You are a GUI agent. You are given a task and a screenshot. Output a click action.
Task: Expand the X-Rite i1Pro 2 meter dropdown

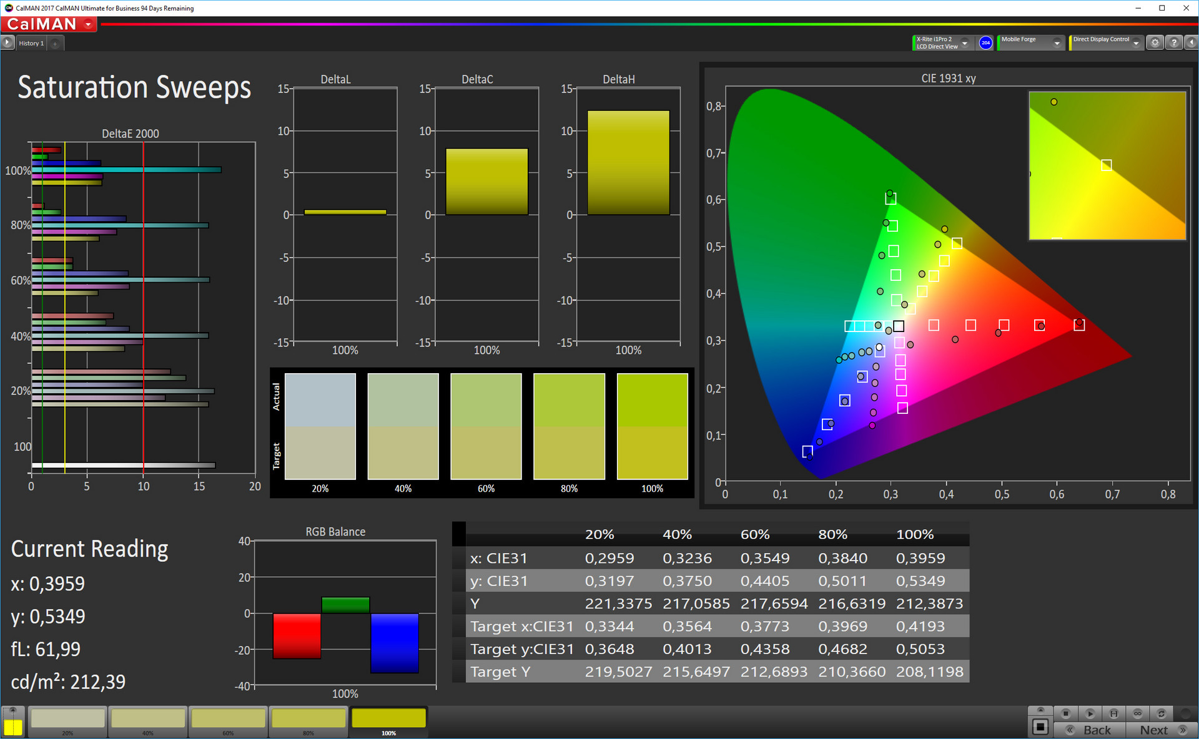pos(965,43)
